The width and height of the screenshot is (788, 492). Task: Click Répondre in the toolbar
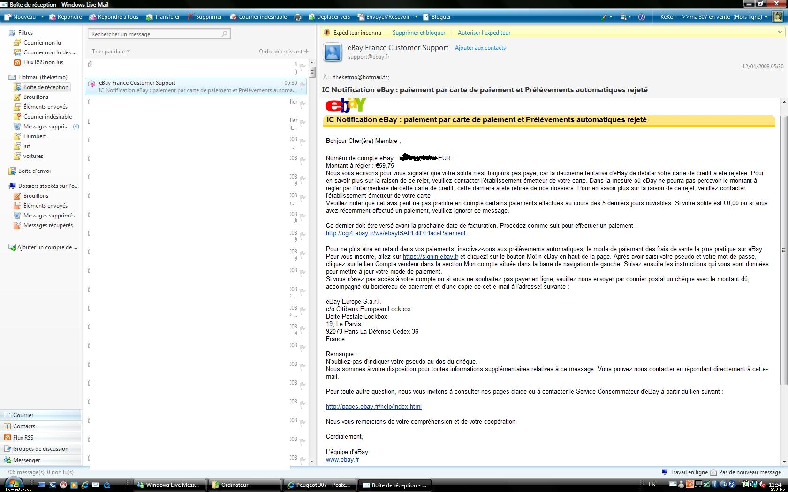[x=66, y=17]
